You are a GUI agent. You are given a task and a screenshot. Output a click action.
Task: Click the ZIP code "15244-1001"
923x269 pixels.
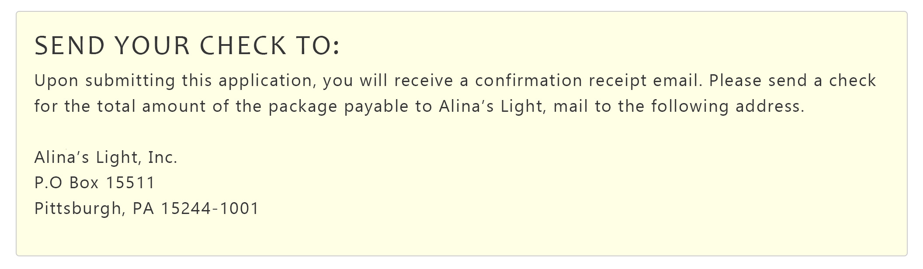pos(210,208)
